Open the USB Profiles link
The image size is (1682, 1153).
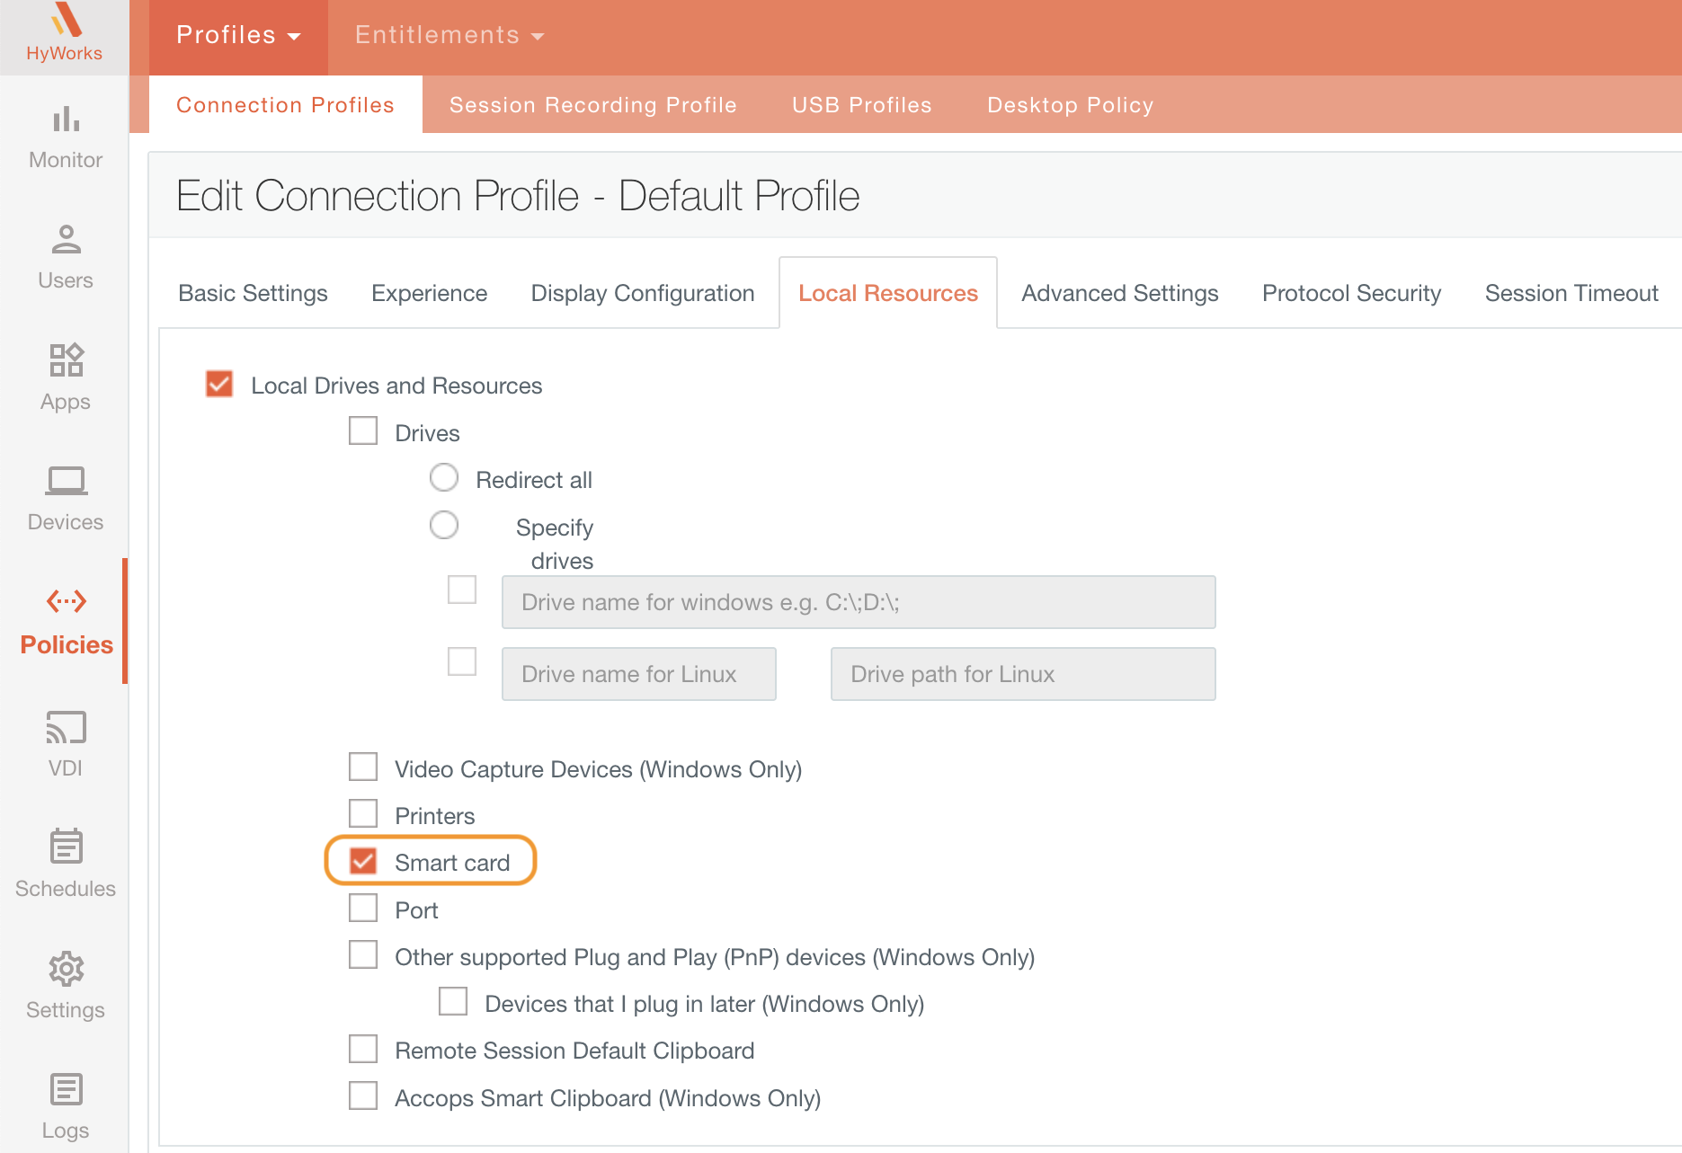pyautogui.click(x=861, y=105)
